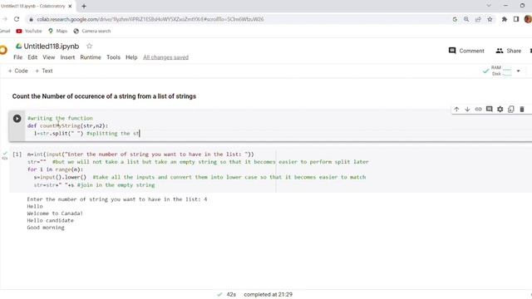Screen dimensions: 532x299
Task: Open YouTube bookmark
Action: point(29,31)
